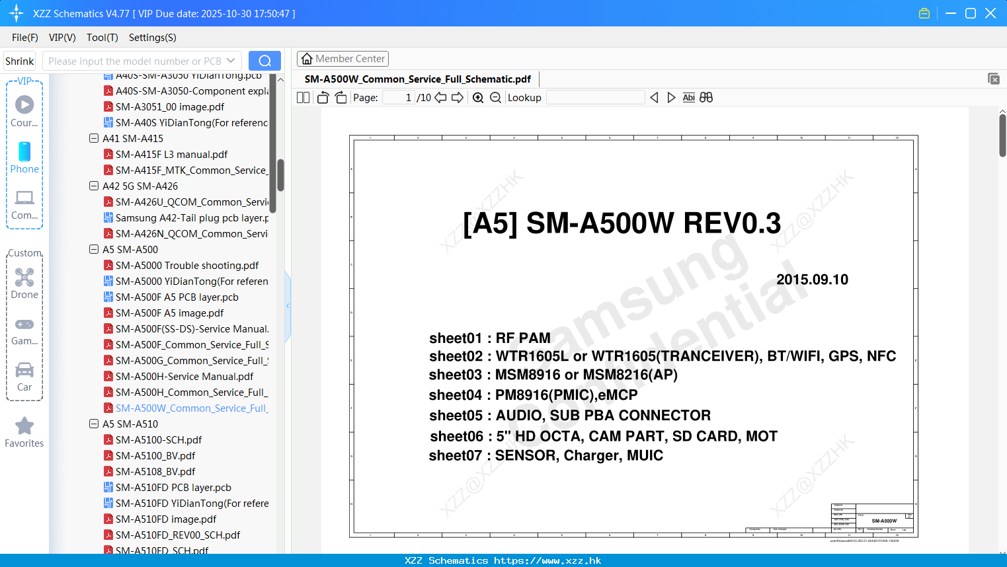Select Computer category in sidebar
This screenshot has height=567, width=1007.
(x=24, y=205)
